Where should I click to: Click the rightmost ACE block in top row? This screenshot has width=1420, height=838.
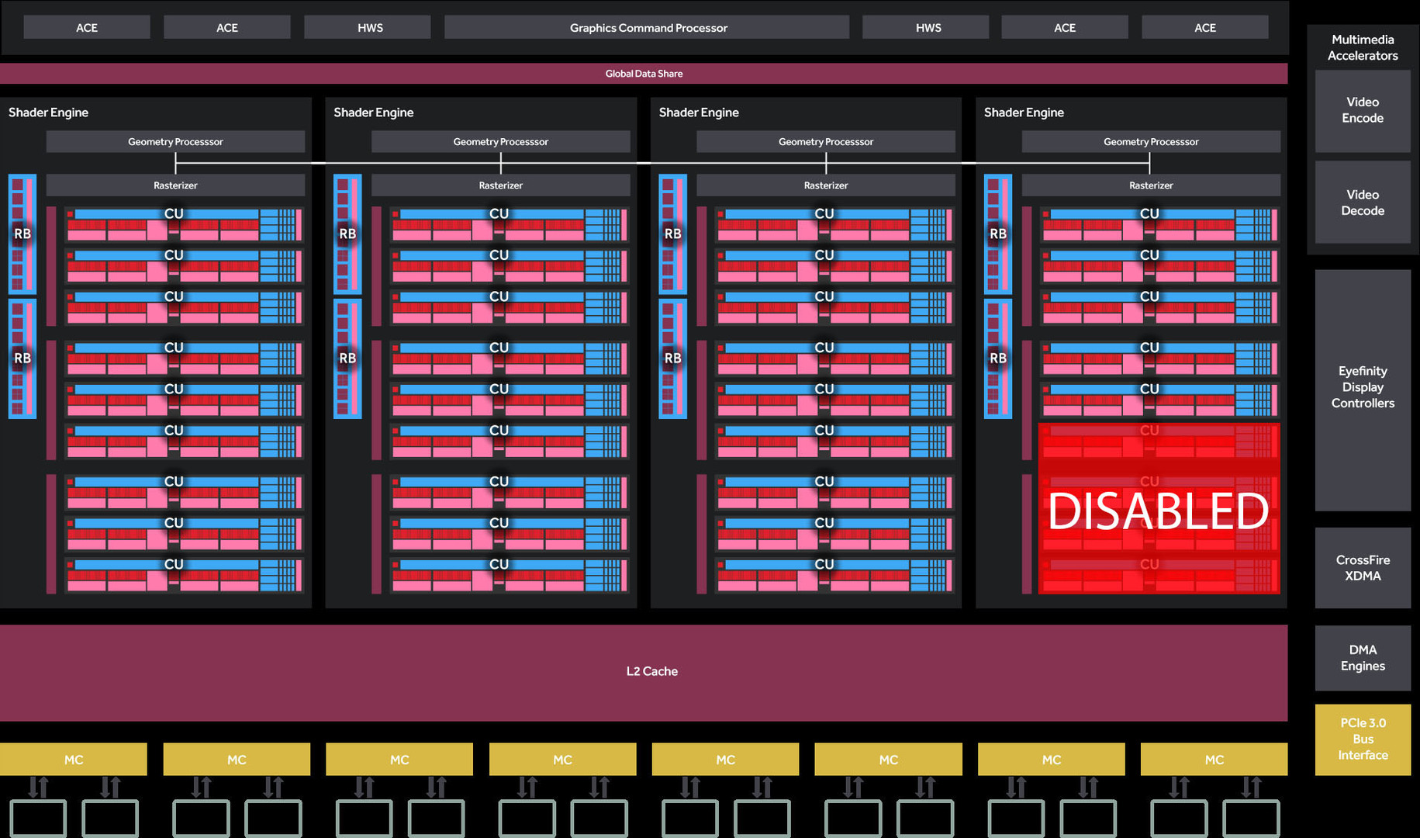(1204, 28)
